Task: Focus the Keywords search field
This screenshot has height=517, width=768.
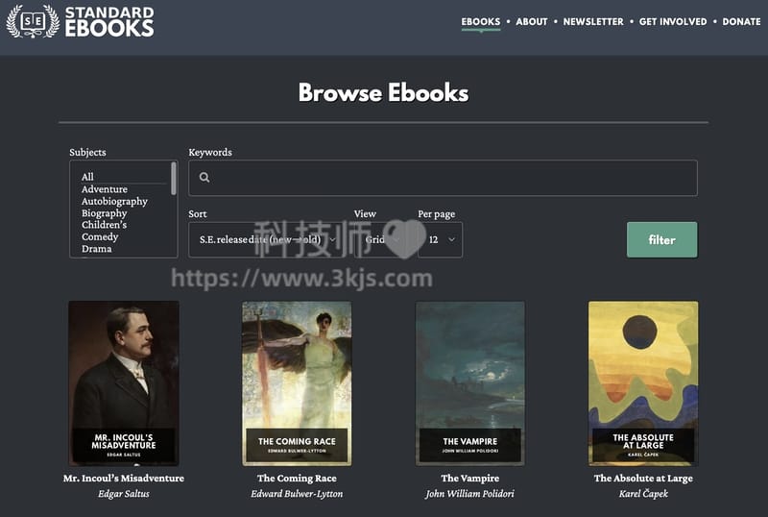Action: [x=443, y=178]
